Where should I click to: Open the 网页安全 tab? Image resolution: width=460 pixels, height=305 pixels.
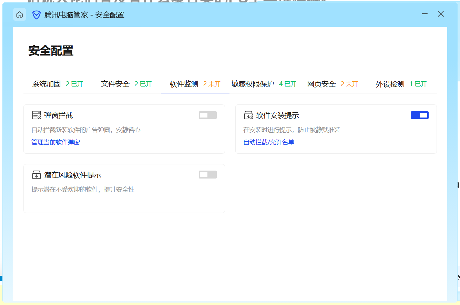[x=333, y=84]
